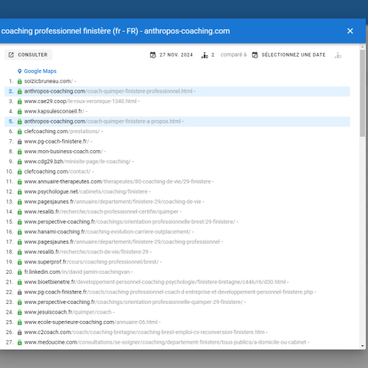Click the grey padlock beside www.c2coach.com

[x=20, y=333]
